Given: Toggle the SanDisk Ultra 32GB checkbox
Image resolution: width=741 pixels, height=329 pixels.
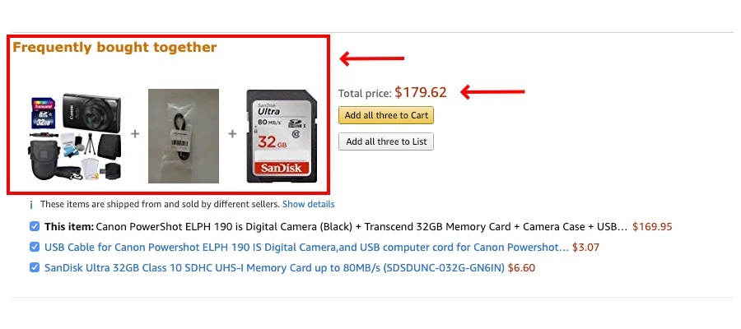Looking at the screenshot, I should pos(35,267).
